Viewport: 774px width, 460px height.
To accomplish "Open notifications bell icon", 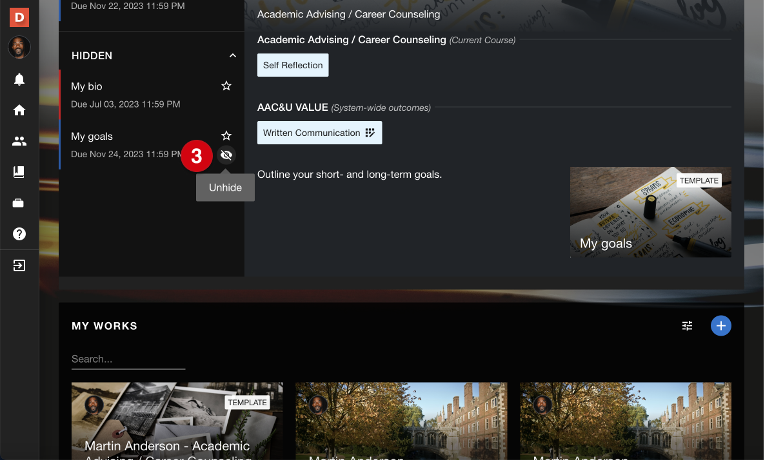I will [19, 79].
